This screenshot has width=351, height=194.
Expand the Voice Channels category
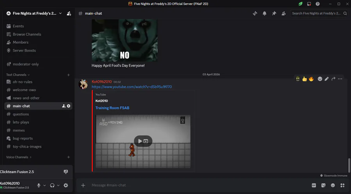(x=19, y=157)
